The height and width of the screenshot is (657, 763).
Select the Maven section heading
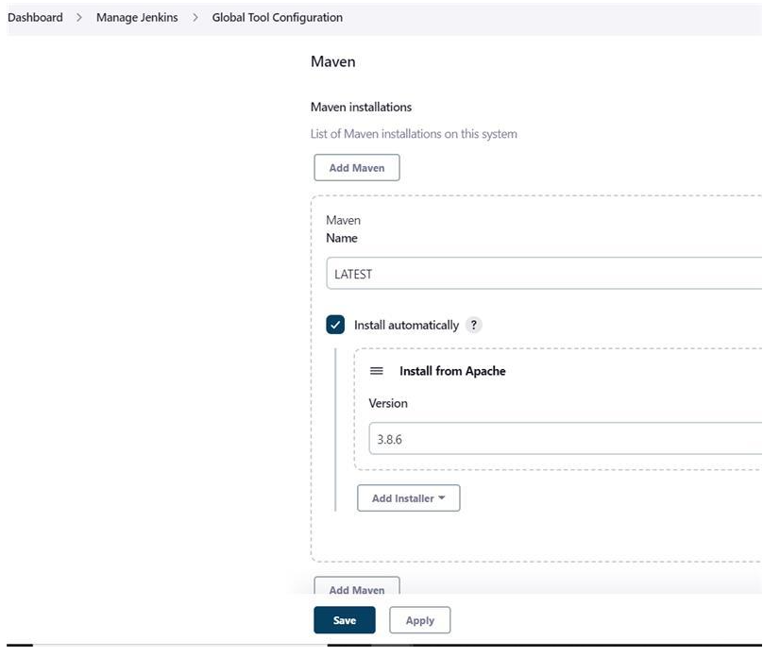(332, 61)
